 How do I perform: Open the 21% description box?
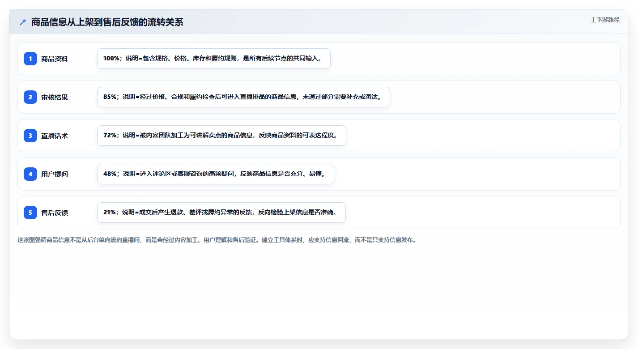[221, 213]
